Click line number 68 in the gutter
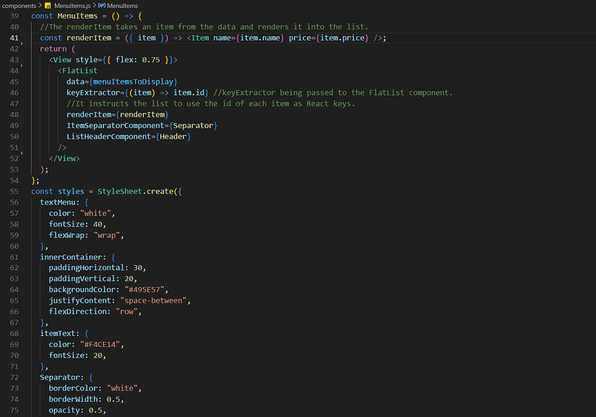 [14, 333]
